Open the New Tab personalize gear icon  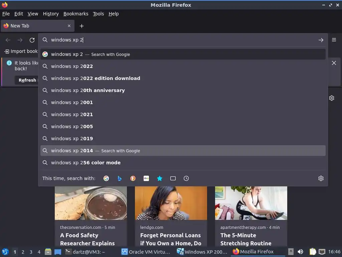[332, 98]
